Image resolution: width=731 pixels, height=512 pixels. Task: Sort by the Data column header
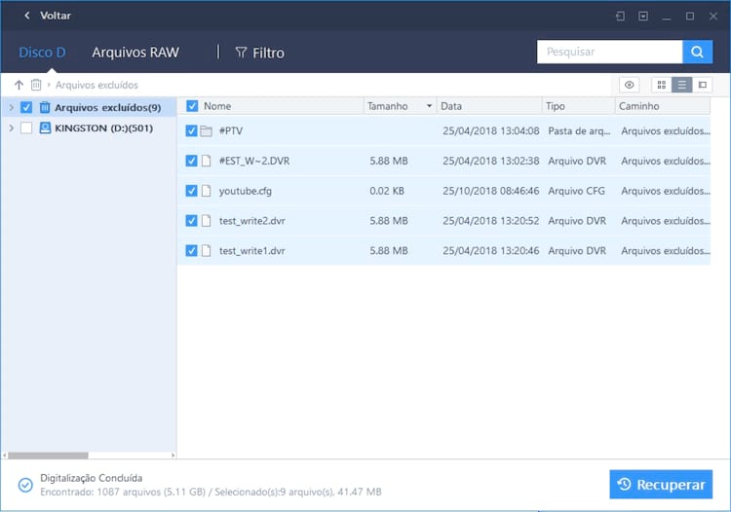[451, 106]
